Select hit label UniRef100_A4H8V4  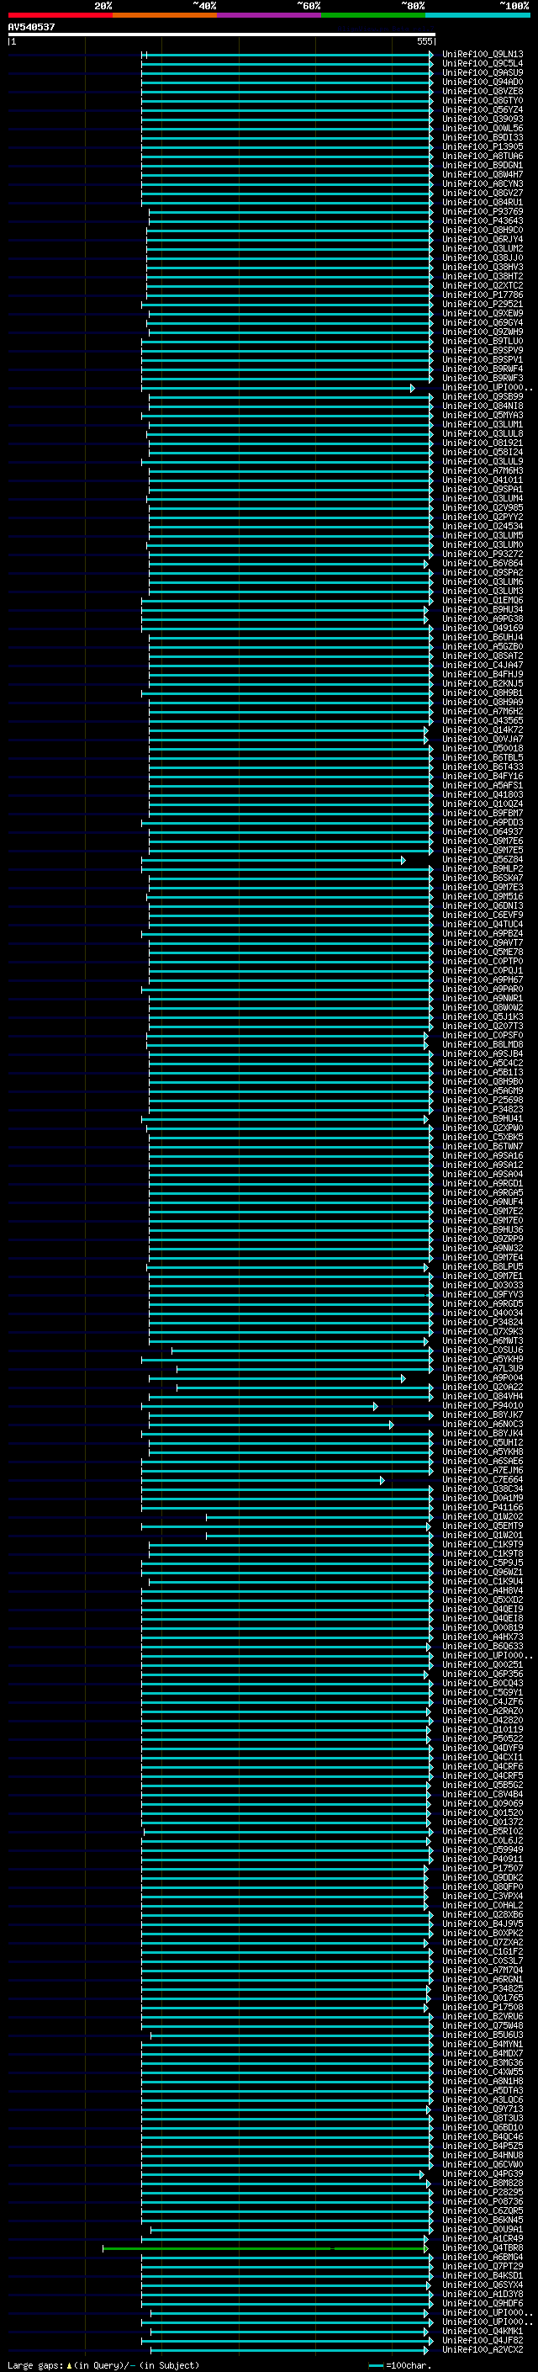(x=483, y=1590)
